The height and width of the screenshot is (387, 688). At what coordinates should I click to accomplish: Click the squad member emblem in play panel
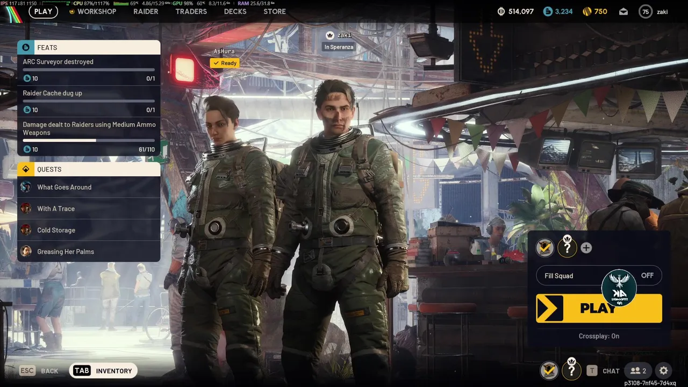tap(545, 248)
